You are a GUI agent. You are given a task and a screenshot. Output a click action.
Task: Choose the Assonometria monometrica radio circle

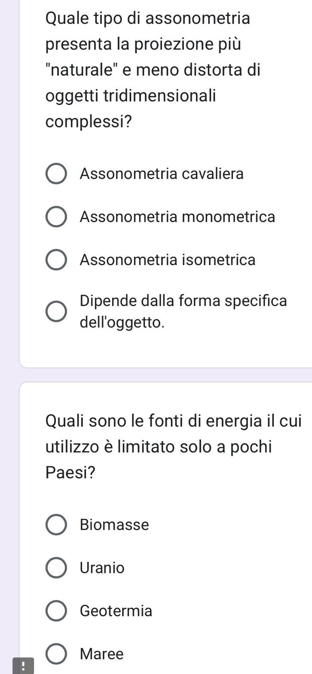(56, 217)
